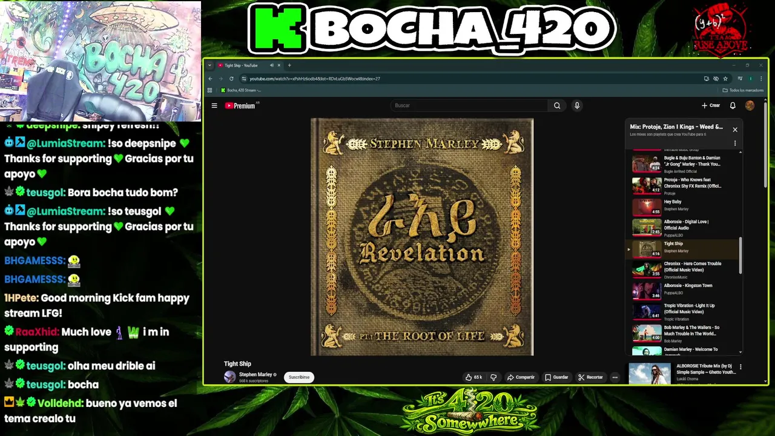This screenshot has width=775, height=436.
Task: Like the video with 65 k likes
Action: click(473, 377)
